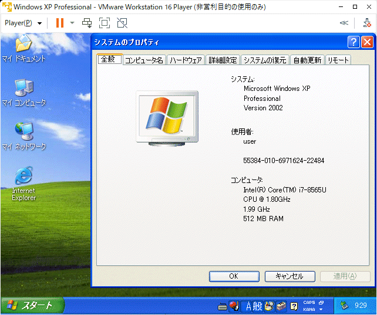This screenshot has width=377, height=315.
Task: Open the スタート menu button
Action: click(x=32, y=306)
